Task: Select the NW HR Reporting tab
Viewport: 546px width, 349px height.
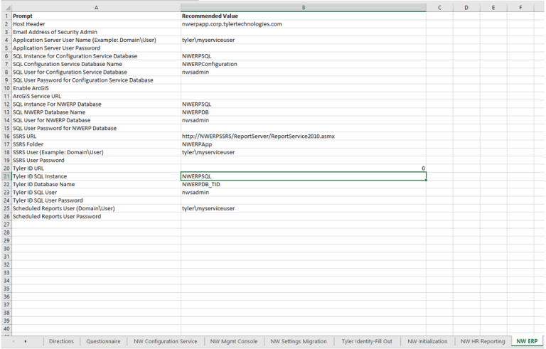Action: [483, 341]
